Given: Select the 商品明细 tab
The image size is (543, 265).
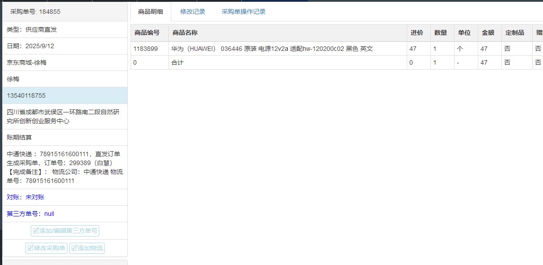Looking at the screenshot, I should click(x=151, y=12).
